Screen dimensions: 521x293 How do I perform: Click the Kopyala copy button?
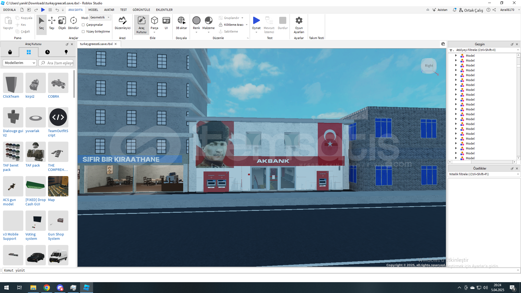(24, 18)
